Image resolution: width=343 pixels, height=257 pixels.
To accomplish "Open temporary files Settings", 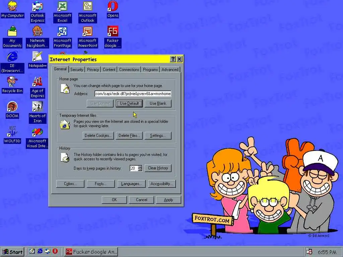I will tap(158, 136).
